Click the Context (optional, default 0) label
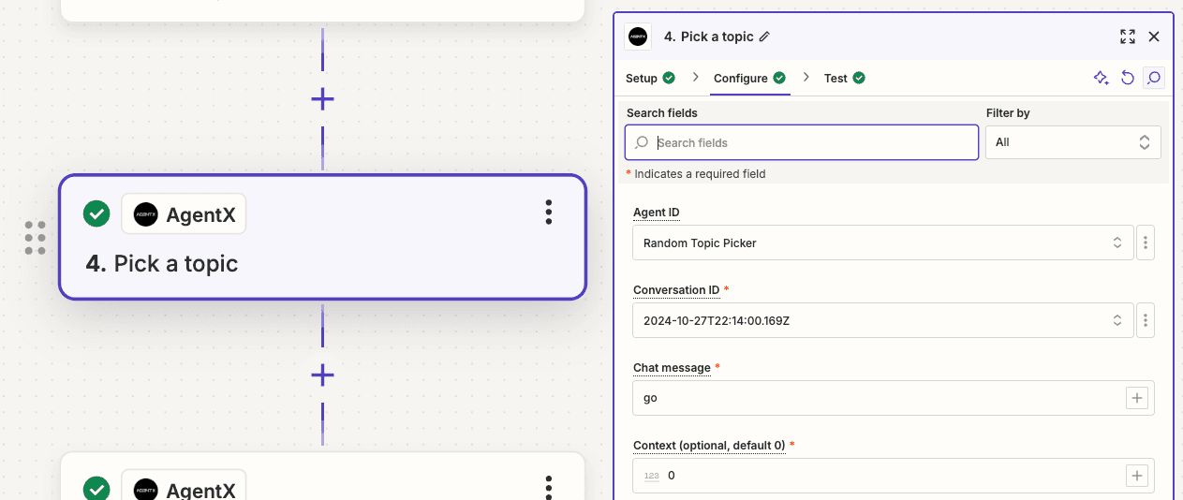The height and width of the screenshot is (500, 1183). tap(709, 446)
